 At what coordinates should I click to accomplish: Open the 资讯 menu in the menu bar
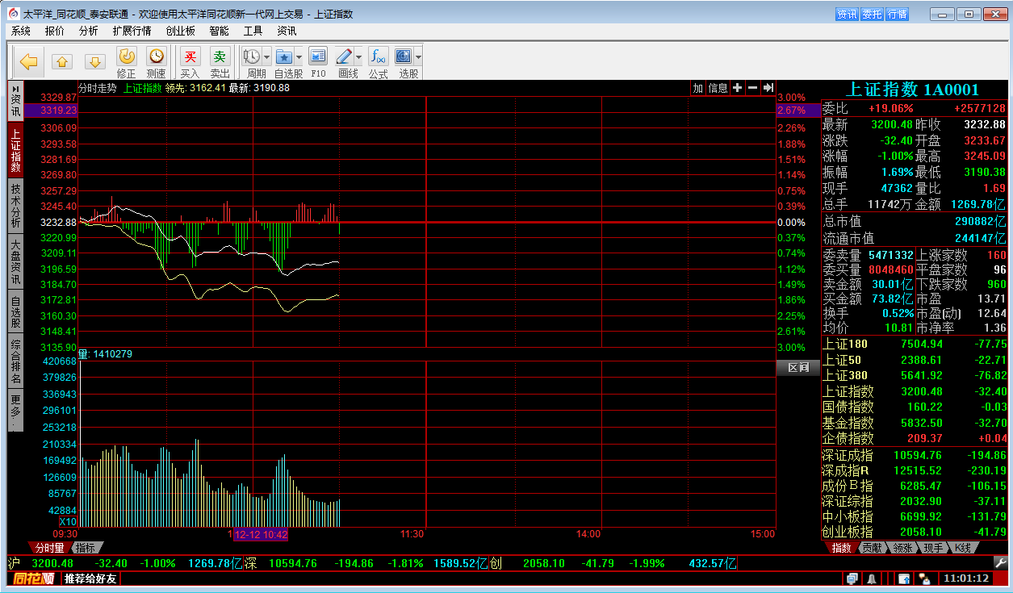287,31
